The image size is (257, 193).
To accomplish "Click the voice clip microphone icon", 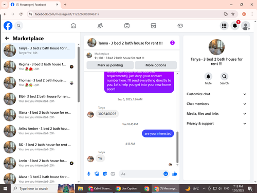I will click(x=89, y=174).
